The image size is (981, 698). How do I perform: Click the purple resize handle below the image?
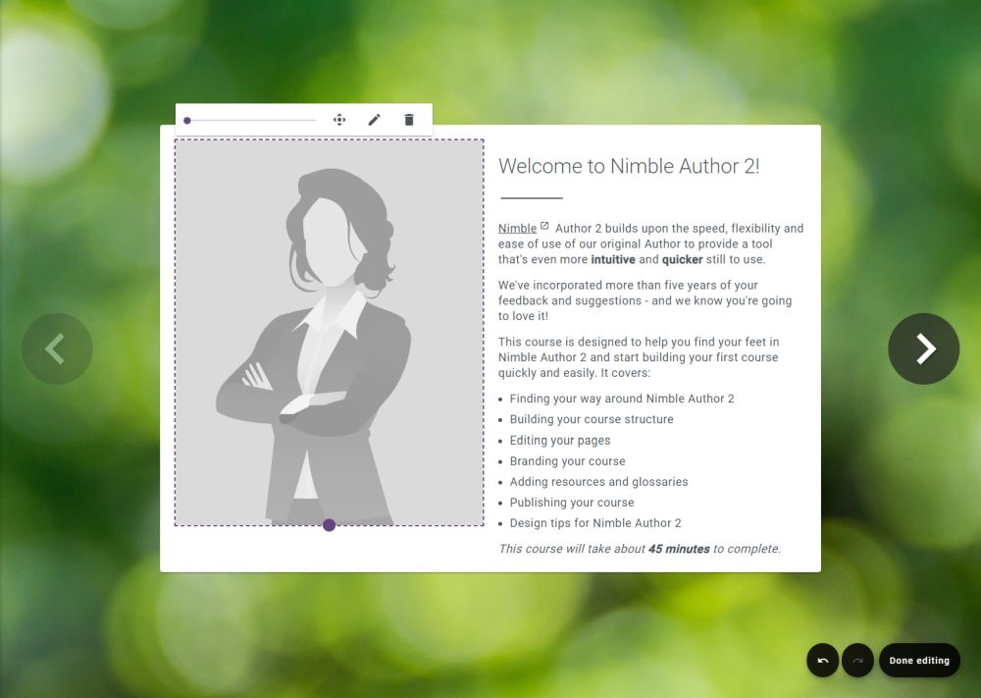coord(329,525)
